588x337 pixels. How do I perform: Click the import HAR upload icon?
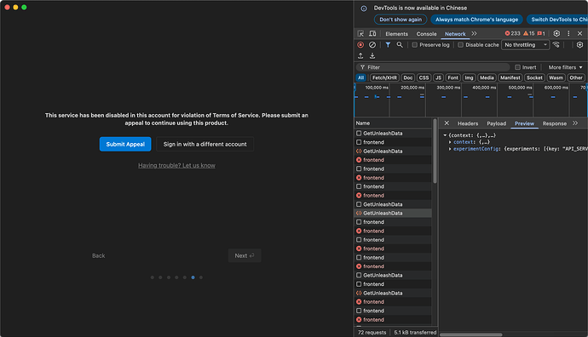click(x=360, y=56)
